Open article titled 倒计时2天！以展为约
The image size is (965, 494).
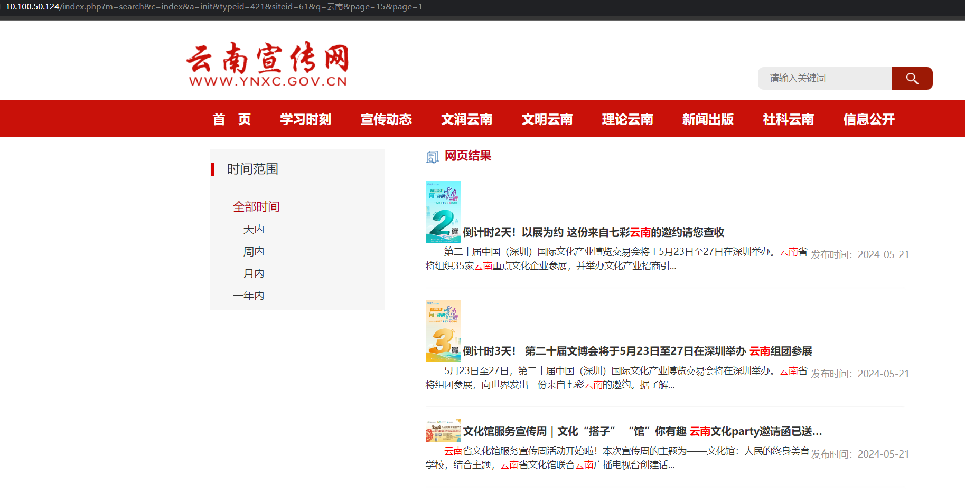[593, 232]
